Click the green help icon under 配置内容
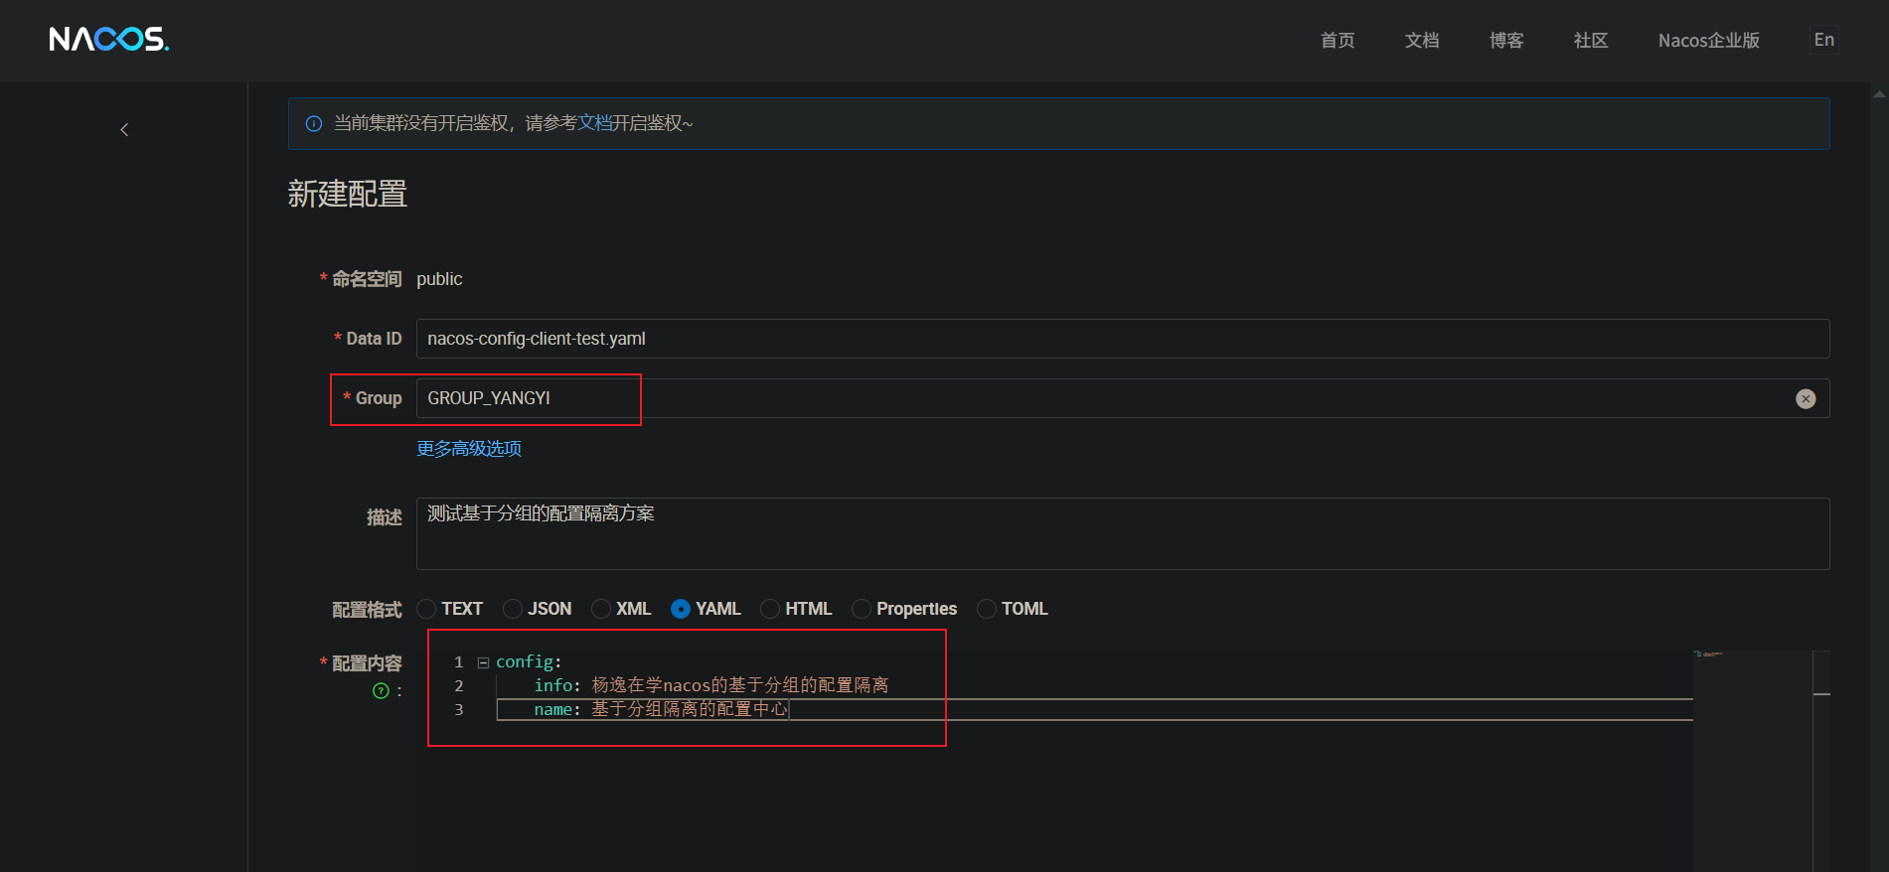1889x872 pixels. point(381,691)
